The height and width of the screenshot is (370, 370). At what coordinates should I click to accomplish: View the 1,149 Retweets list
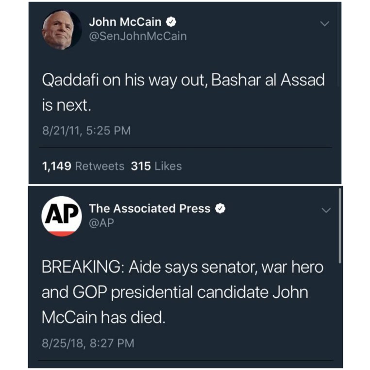[83, 166]
